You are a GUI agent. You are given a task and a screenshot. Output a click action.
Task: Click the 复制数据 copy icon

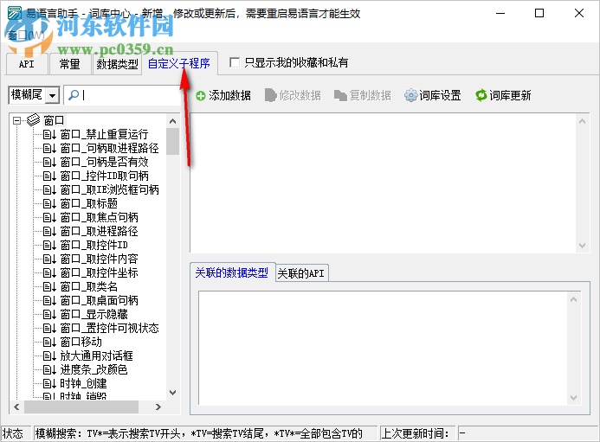click(340, 96)
